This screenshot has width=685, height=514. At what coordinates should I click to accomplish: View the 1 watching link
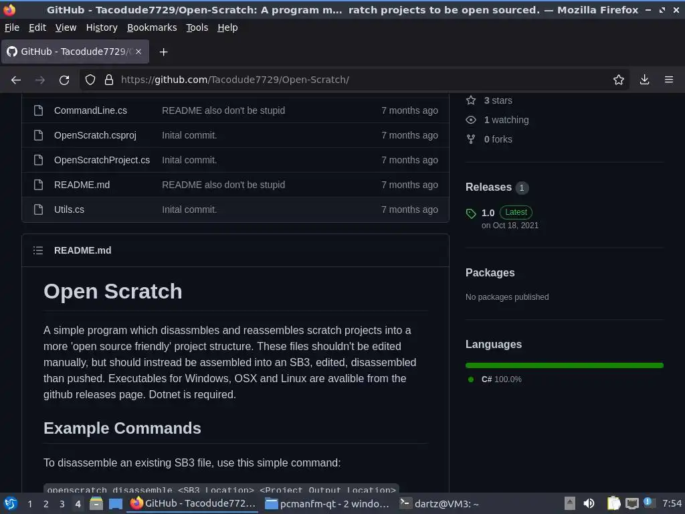click(506, 120)
